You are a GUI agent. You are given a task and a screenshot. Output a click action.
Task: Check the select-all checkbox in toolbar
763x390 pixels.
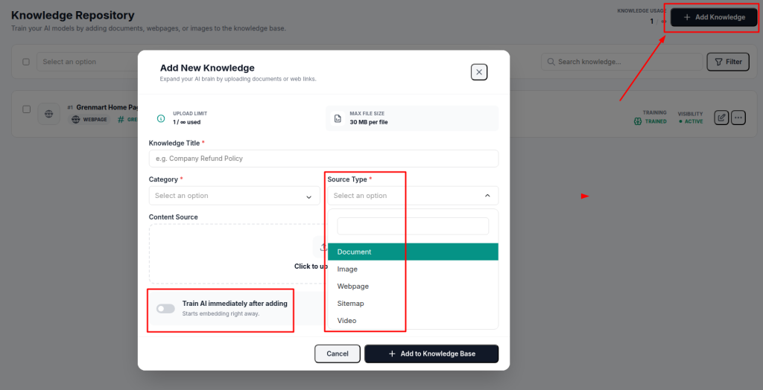[26, 62]
